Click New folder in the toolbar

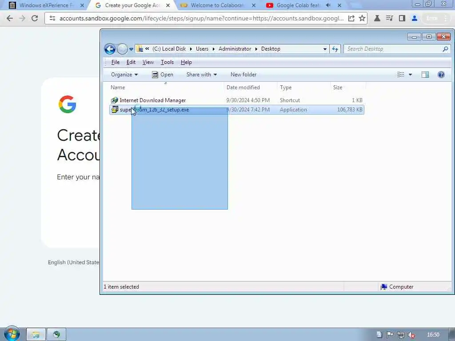click(243, 75)
